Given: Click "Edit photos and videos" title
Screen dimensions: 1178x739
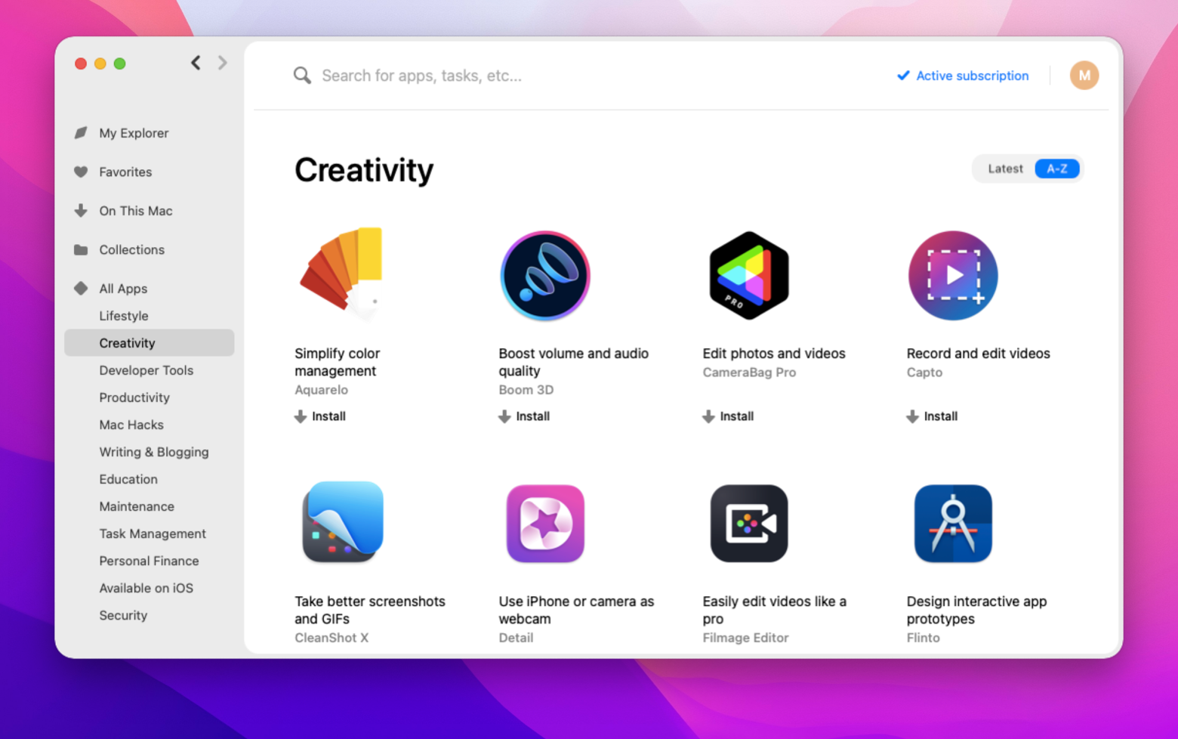Looking at the screenshot, I should click(774, 354).
